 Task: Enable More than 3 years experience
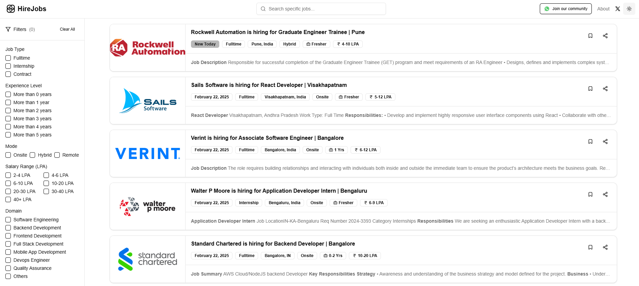[8, 119]
